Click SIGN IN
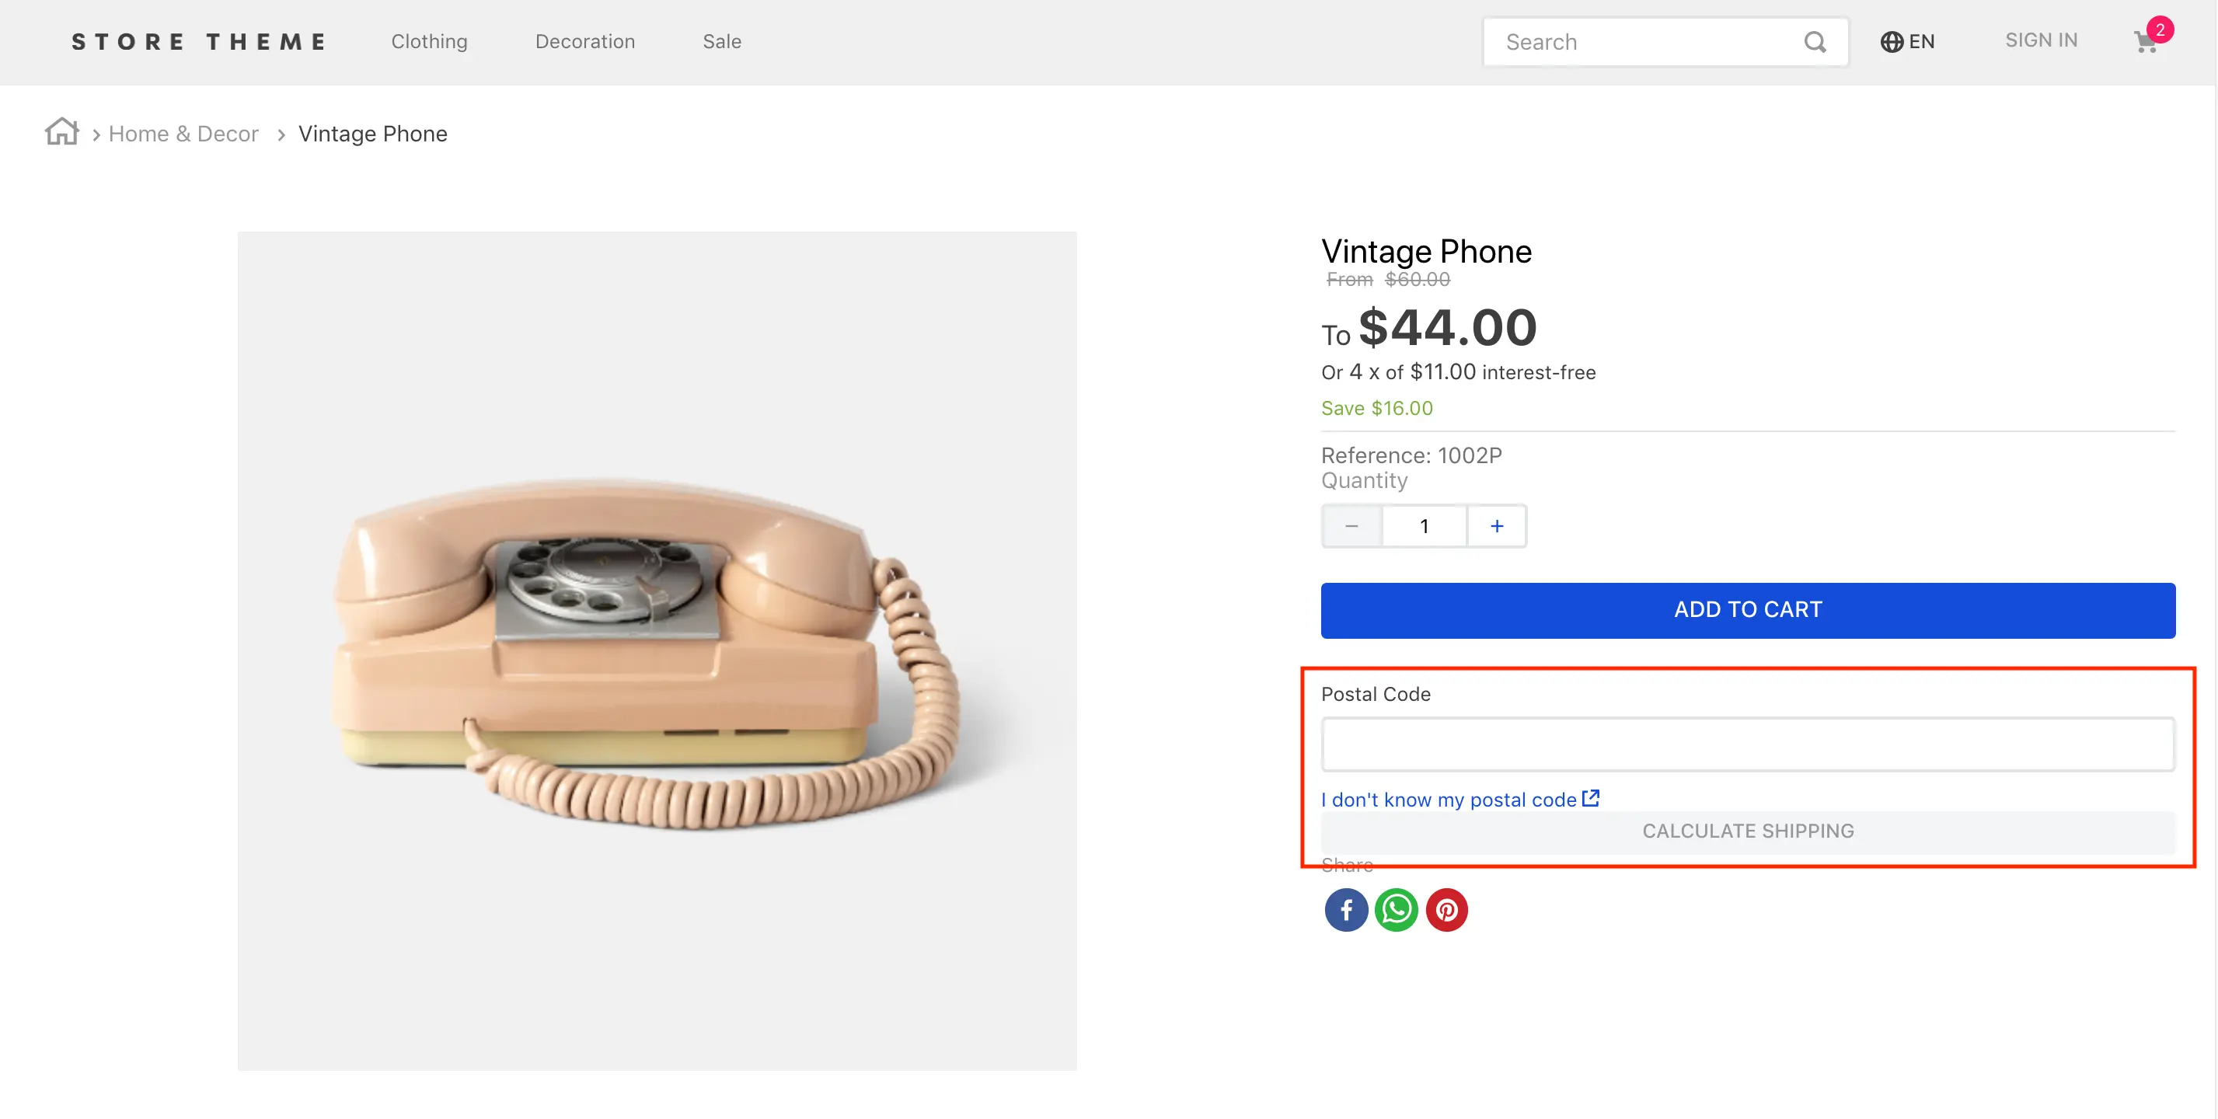Image resolution: width=2218 pixels, height=1119 pixels. [2040, 40]
